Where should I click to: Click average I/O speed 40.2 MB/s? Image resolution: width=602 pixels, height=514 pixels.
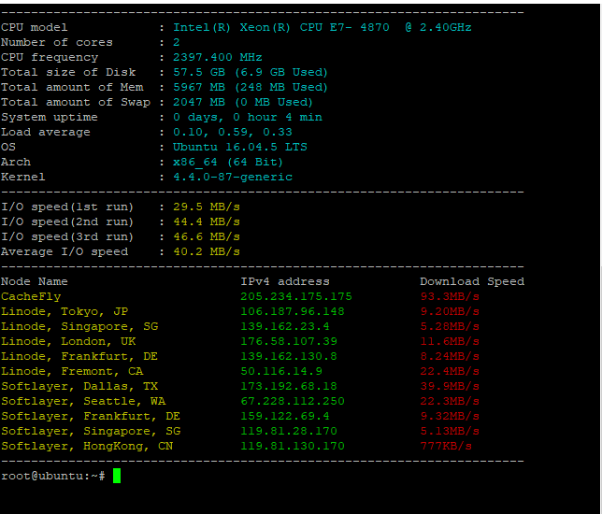[207, 251]
